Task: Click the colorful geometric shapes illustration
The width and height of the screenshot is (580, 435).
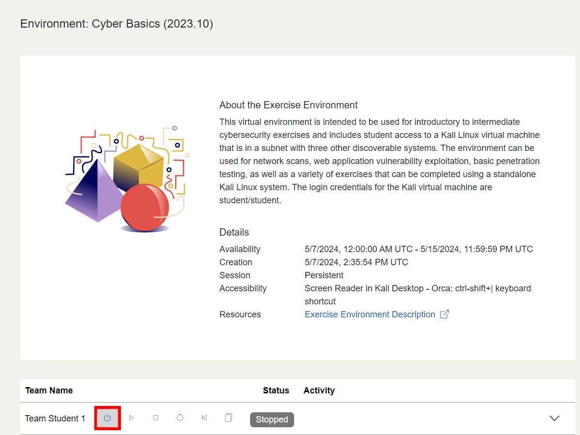Action: coord(127,179)
